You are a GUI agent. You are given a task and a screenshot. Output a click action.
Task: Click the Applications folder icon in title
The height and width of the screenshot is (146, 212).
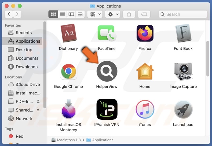point(93,6)
